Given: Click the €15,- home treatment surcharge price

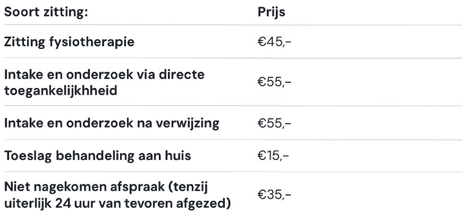Looking at the screenshot, I should point(273,156).
